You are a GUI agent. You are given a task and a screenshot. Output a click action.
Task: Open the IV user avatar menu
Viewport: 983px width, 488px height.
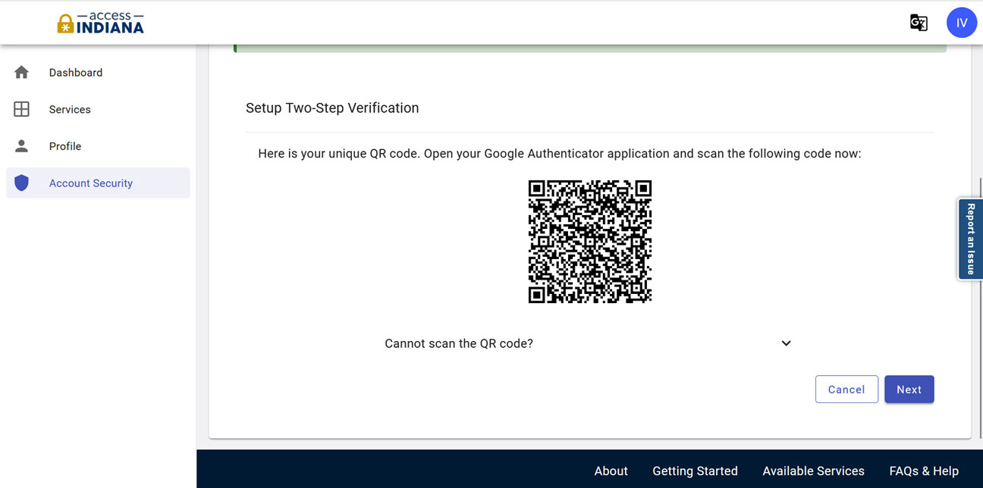pos(961,23)
